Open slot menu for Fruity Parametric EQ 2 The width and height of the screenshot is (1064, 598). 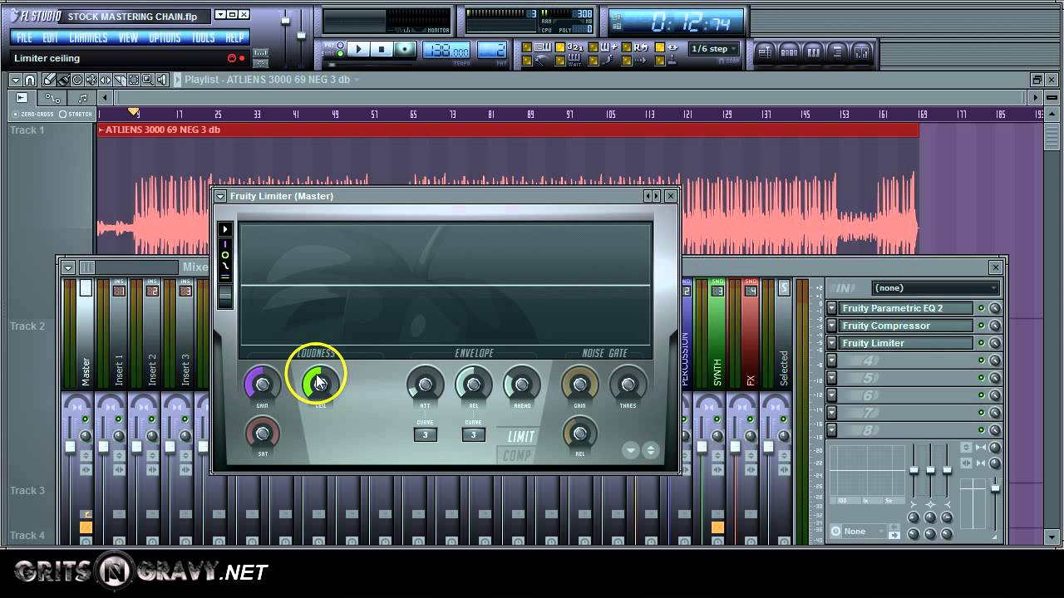point(831,308)
